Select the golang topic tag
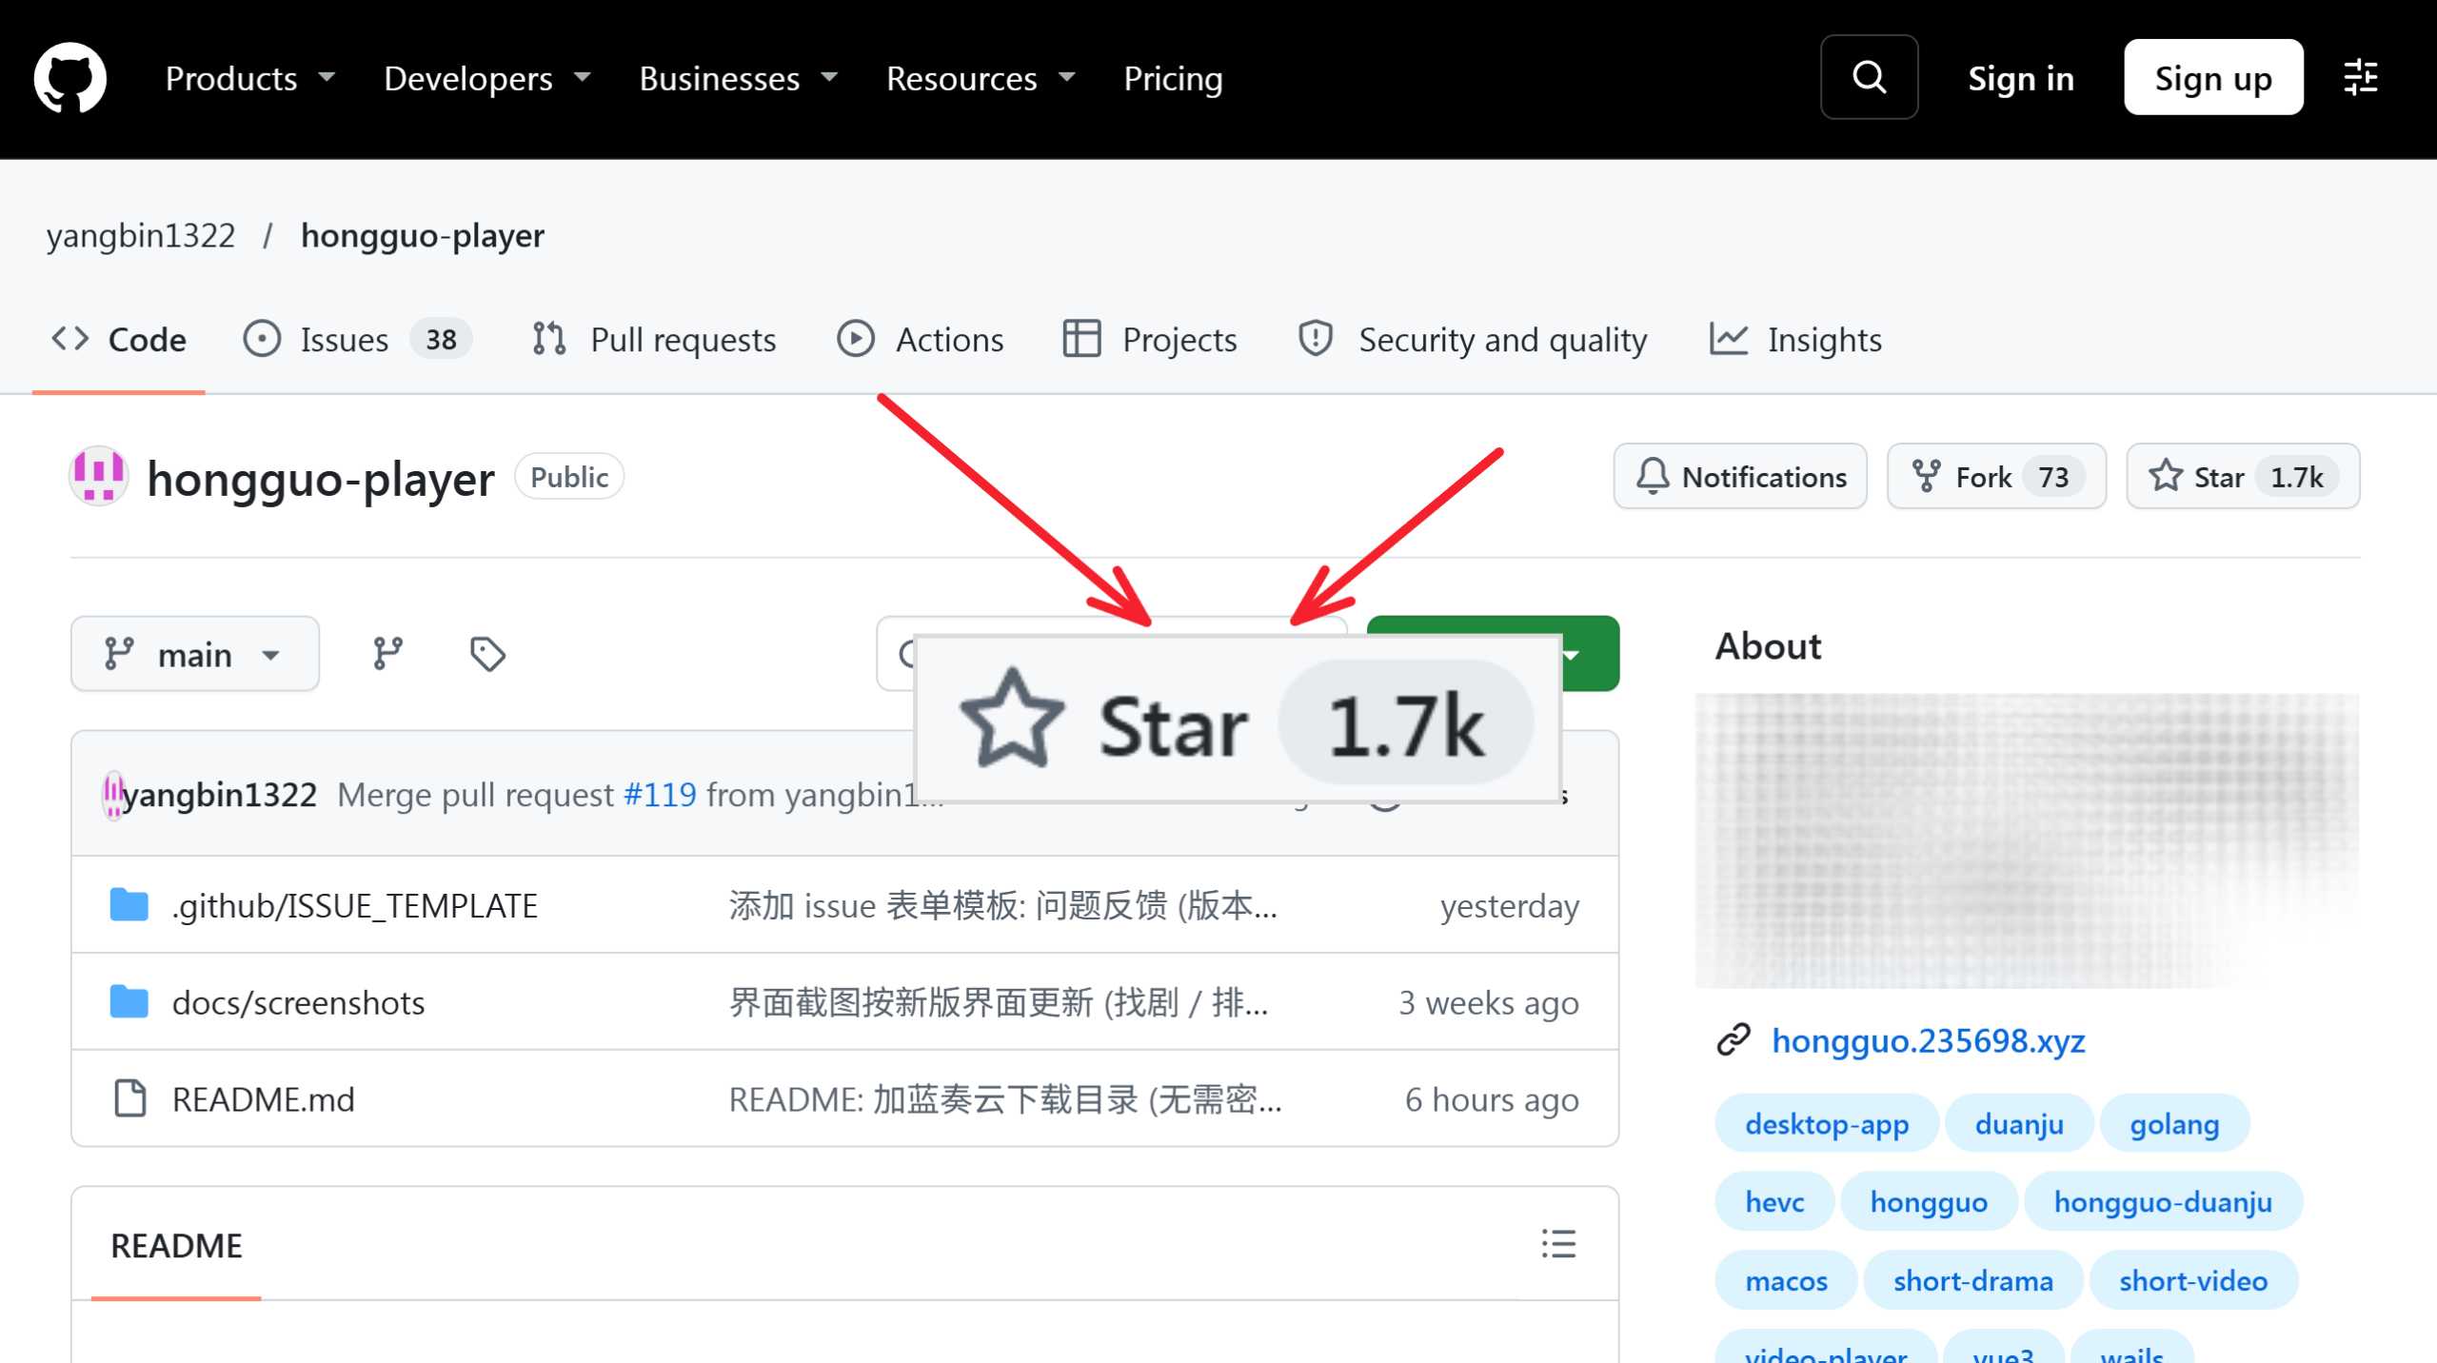The image size is (2437, 1363). (x=2174, y=1124)
